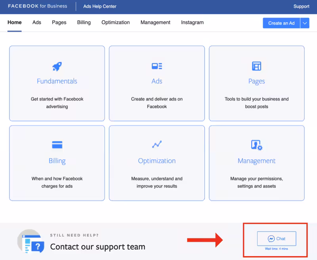Switch to the Ads navigation tab
Screen dimensions: 317x260
tap(37, 23)
